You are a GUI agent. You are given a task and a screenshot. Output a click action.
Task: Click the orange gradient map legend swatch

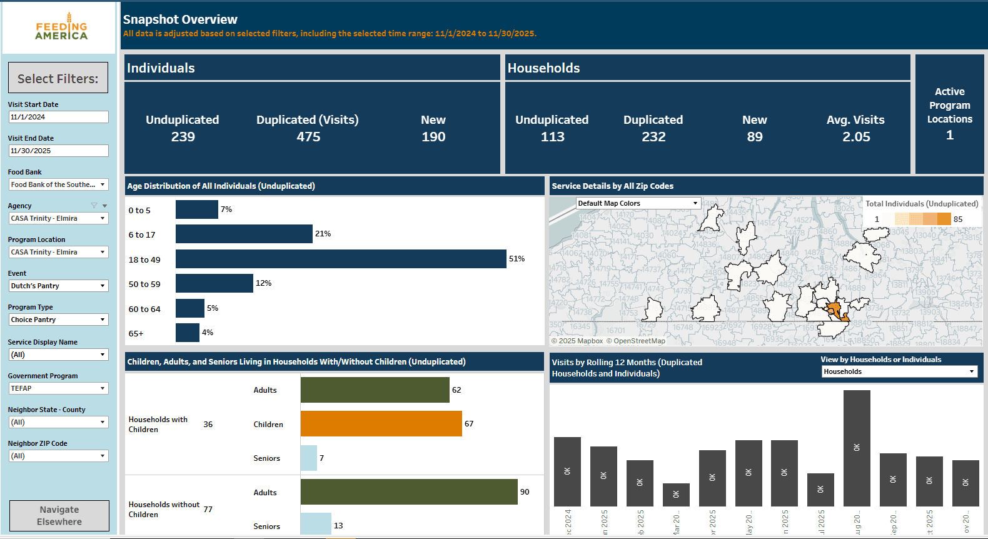point(922,219)
